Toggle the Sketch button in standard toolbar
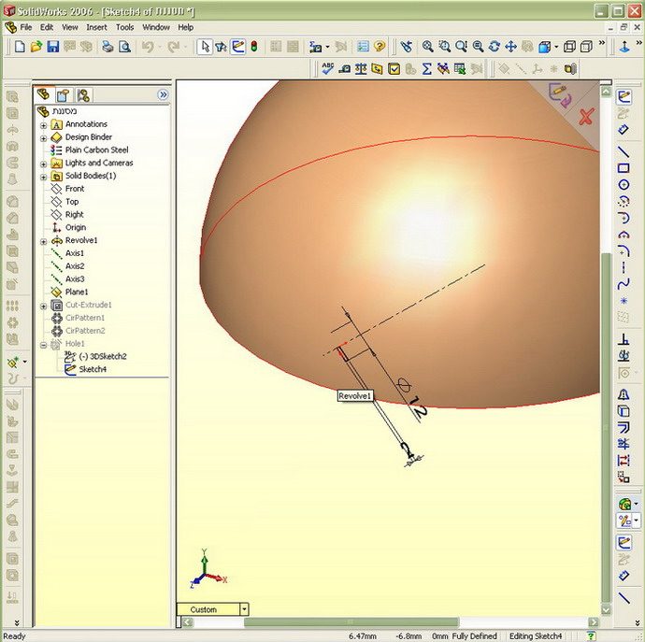Viewport: 645px width, 642px height. [238, 46]
